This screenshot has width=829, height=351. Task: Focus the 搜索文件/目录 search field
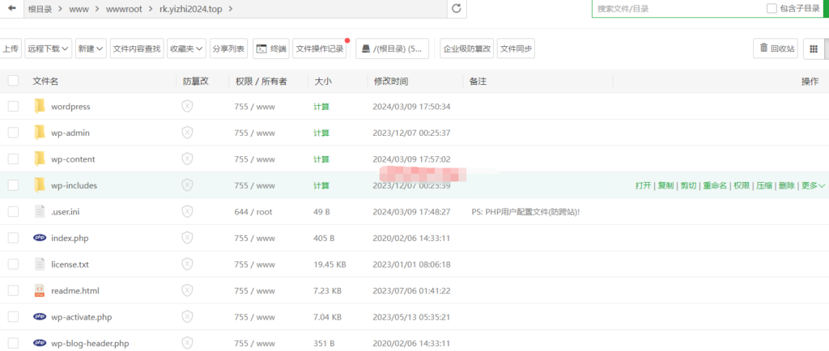pos(677,9)
